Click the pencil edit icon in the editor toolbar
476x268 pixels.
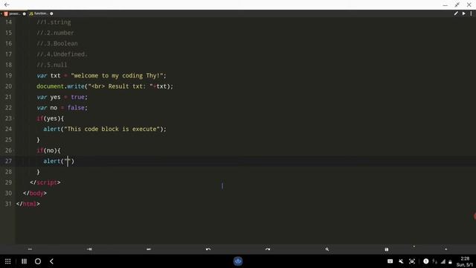pos(456,13)
